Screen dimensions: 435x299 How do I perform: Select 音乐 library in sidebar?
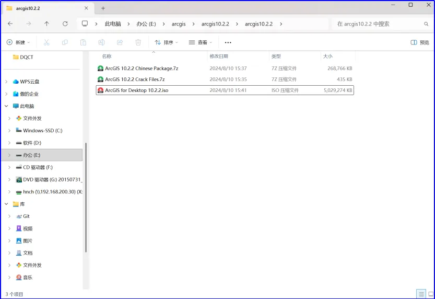tap(24, 278)
